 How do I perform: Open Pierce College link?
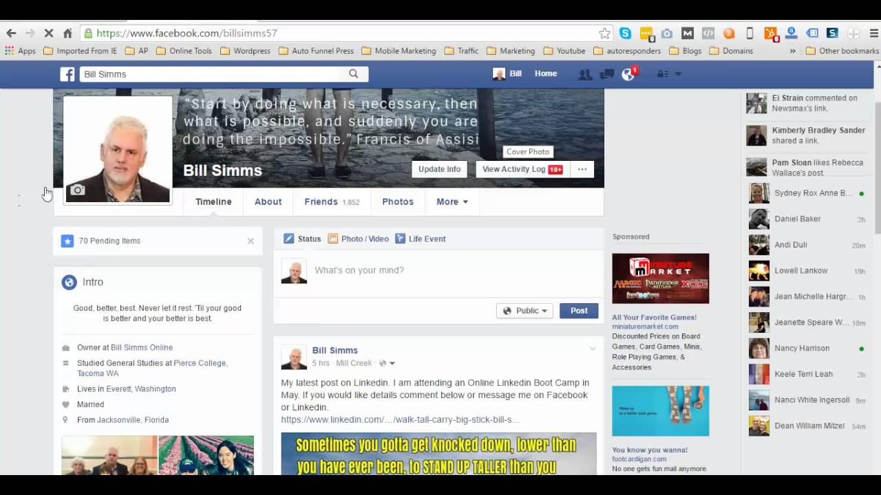point(200,363)
